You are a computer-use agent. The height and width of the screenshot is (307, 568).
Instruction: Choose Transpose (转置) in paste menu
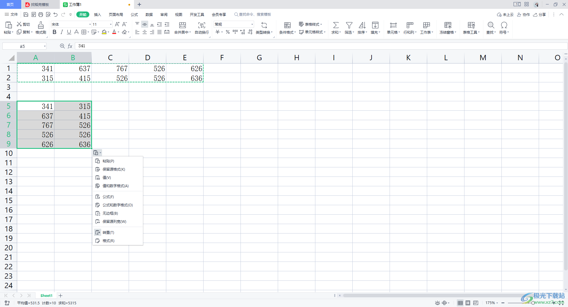coord(118,233)
